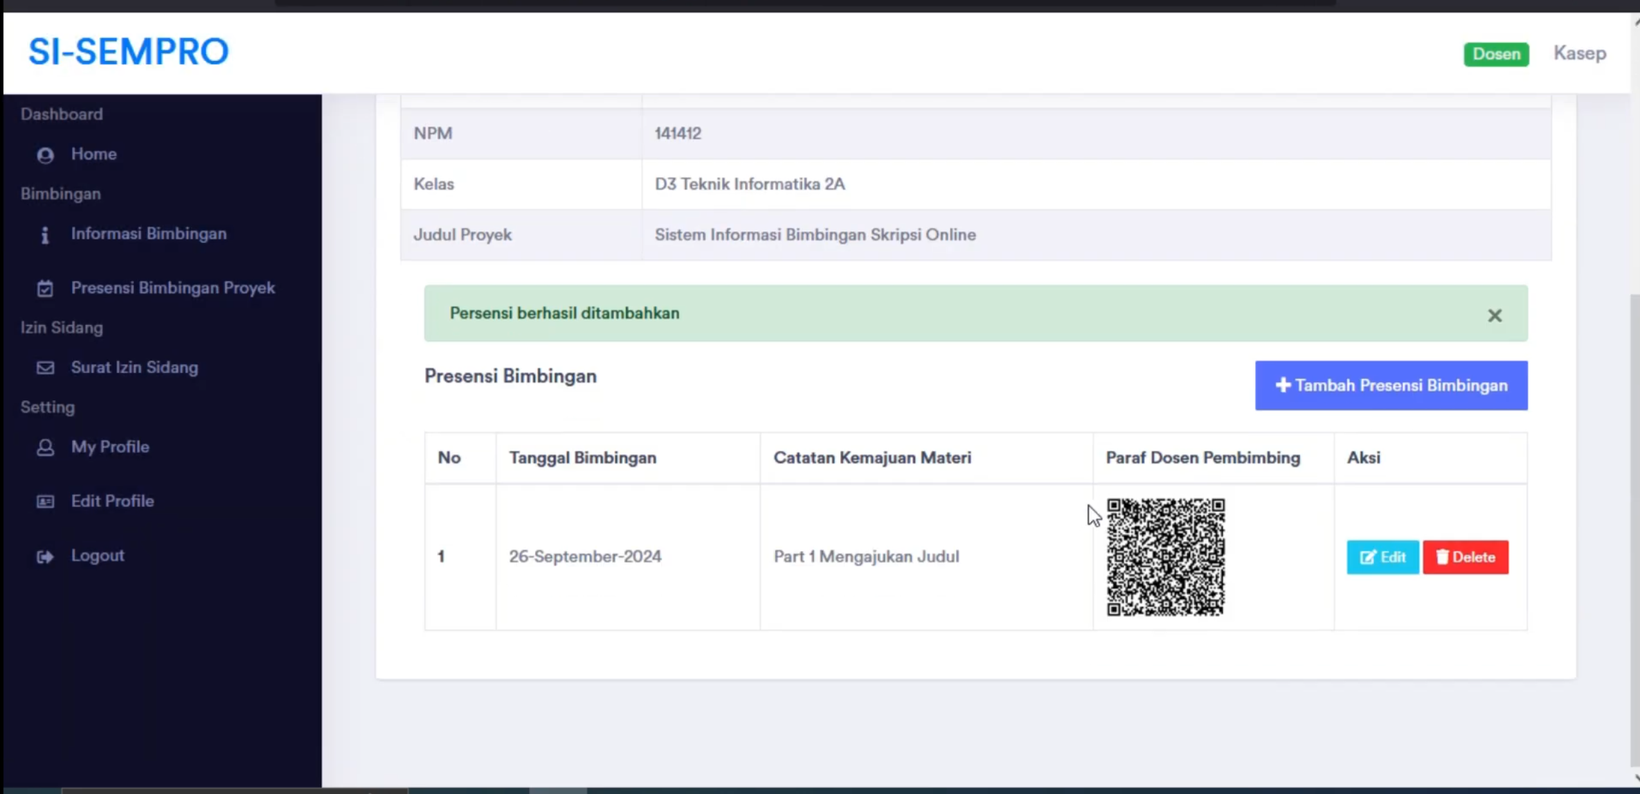
Task: Click the QR code paraf image
Action: [x=1166, y=557]
